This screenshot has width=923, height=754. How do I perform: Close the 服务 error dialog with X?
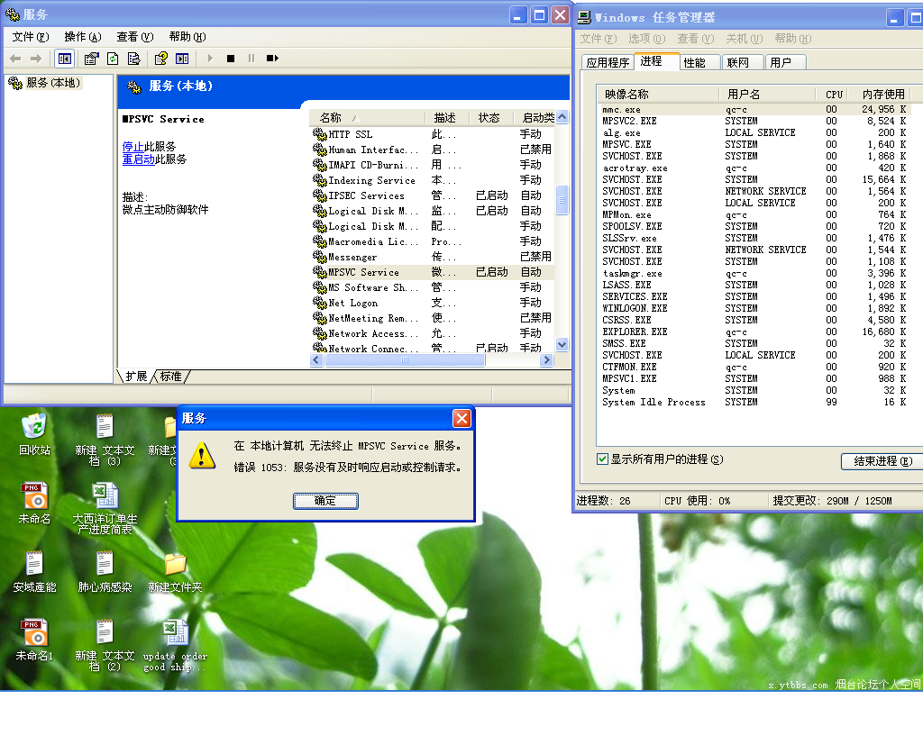[x=461, y=419]
